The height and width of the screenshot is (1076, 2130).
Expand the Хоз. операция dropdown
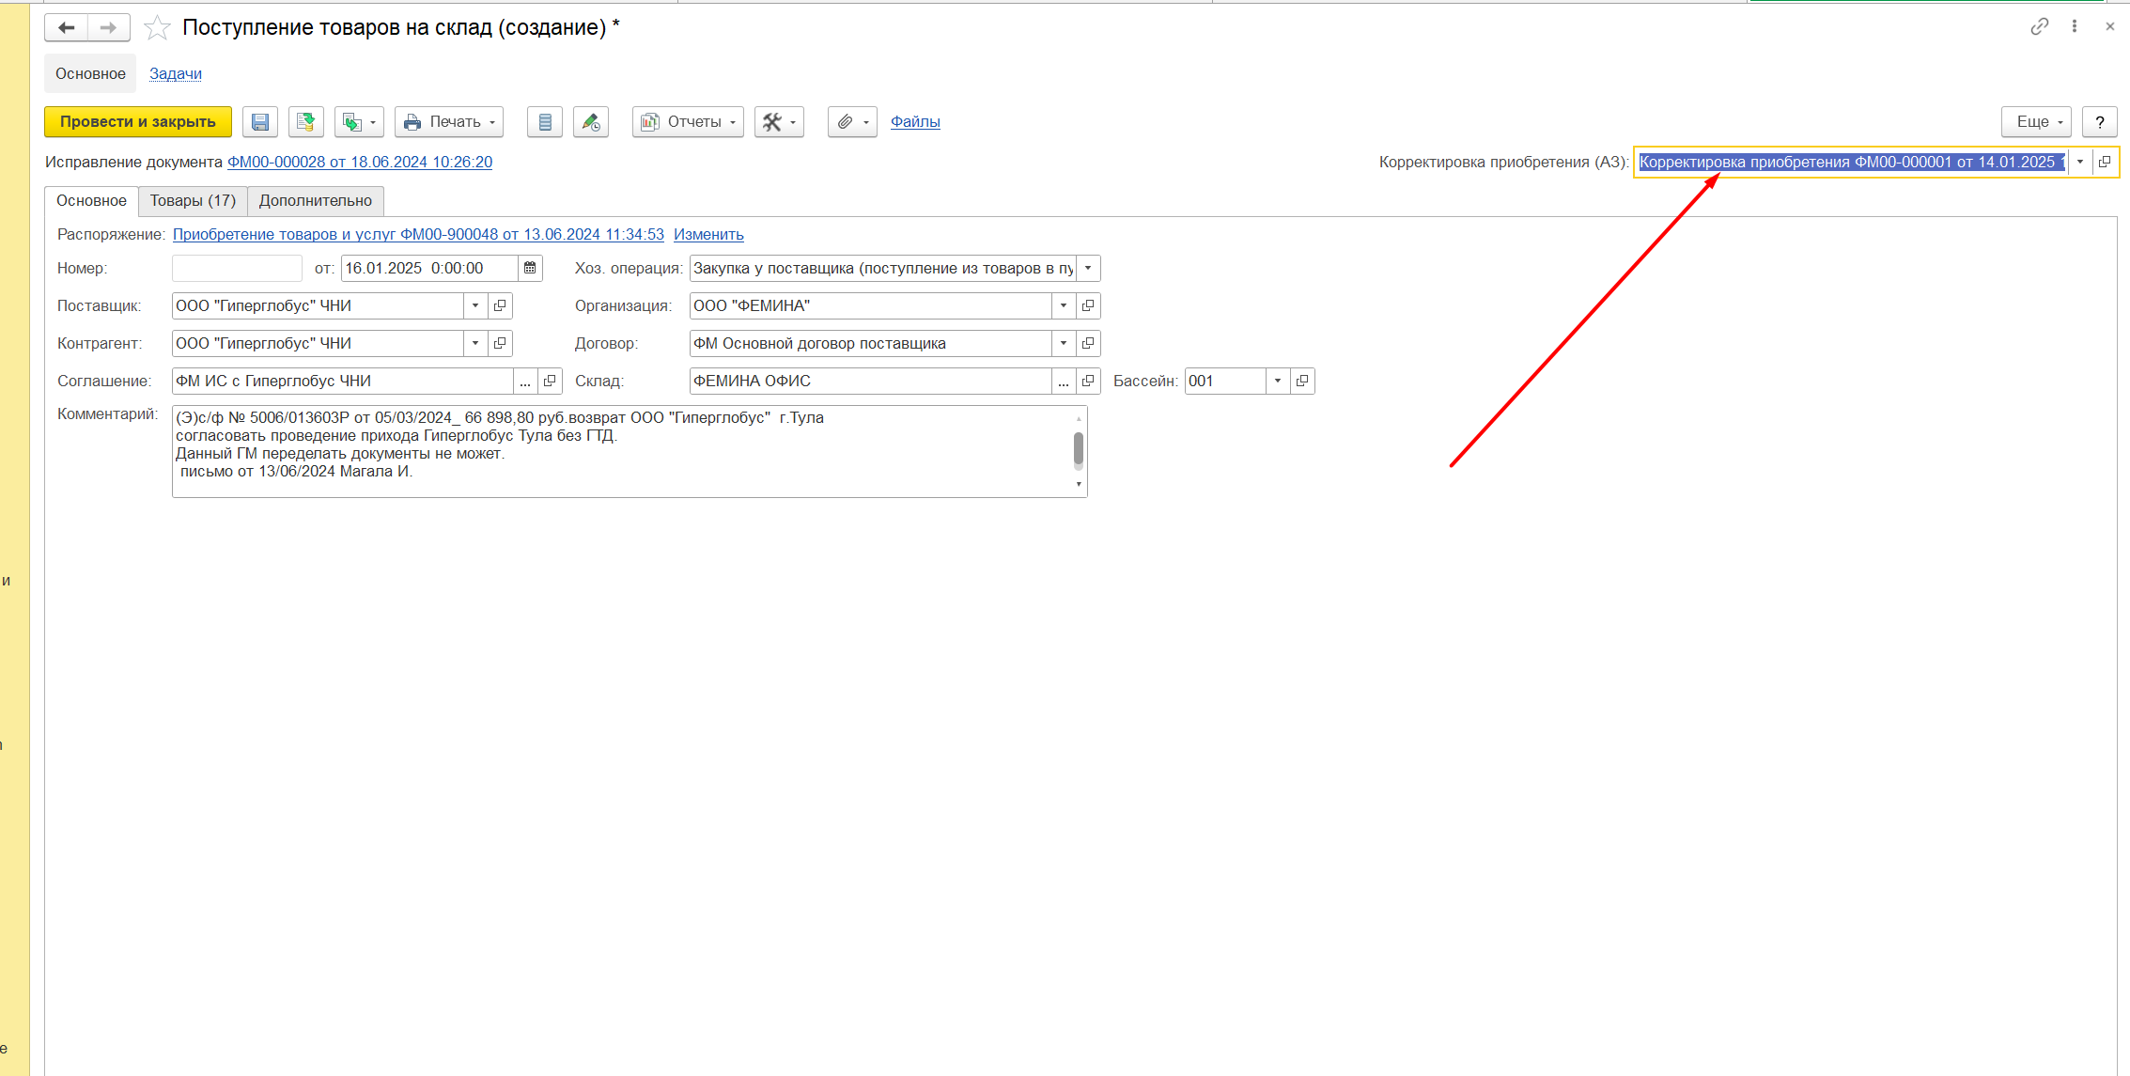coord(1088,269)
